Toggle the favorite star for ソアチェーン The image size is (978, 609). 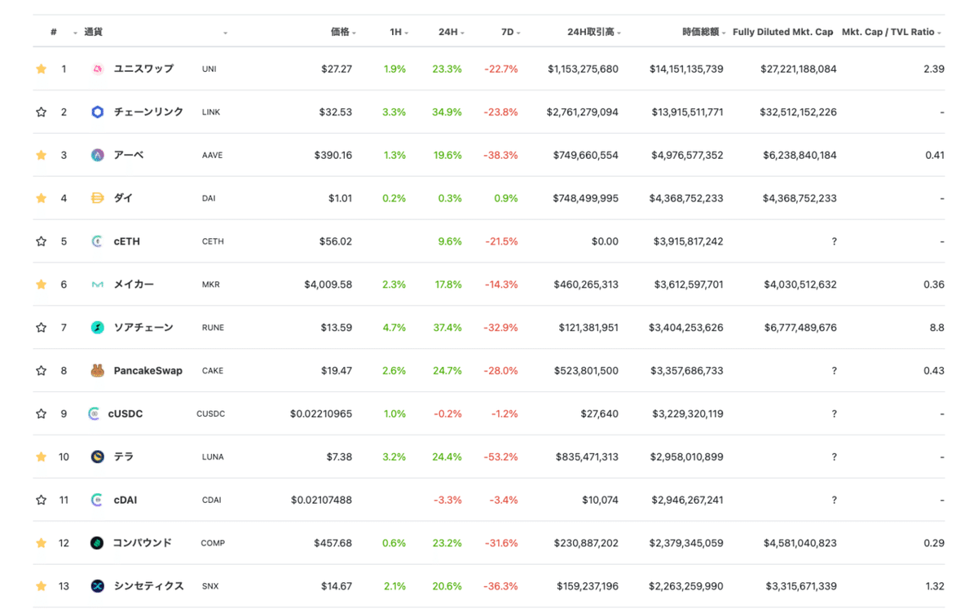41,327
